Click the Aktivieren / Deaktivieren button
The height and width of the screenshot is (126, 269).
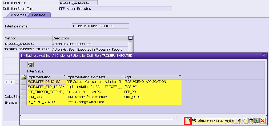[x=214, y=121]
